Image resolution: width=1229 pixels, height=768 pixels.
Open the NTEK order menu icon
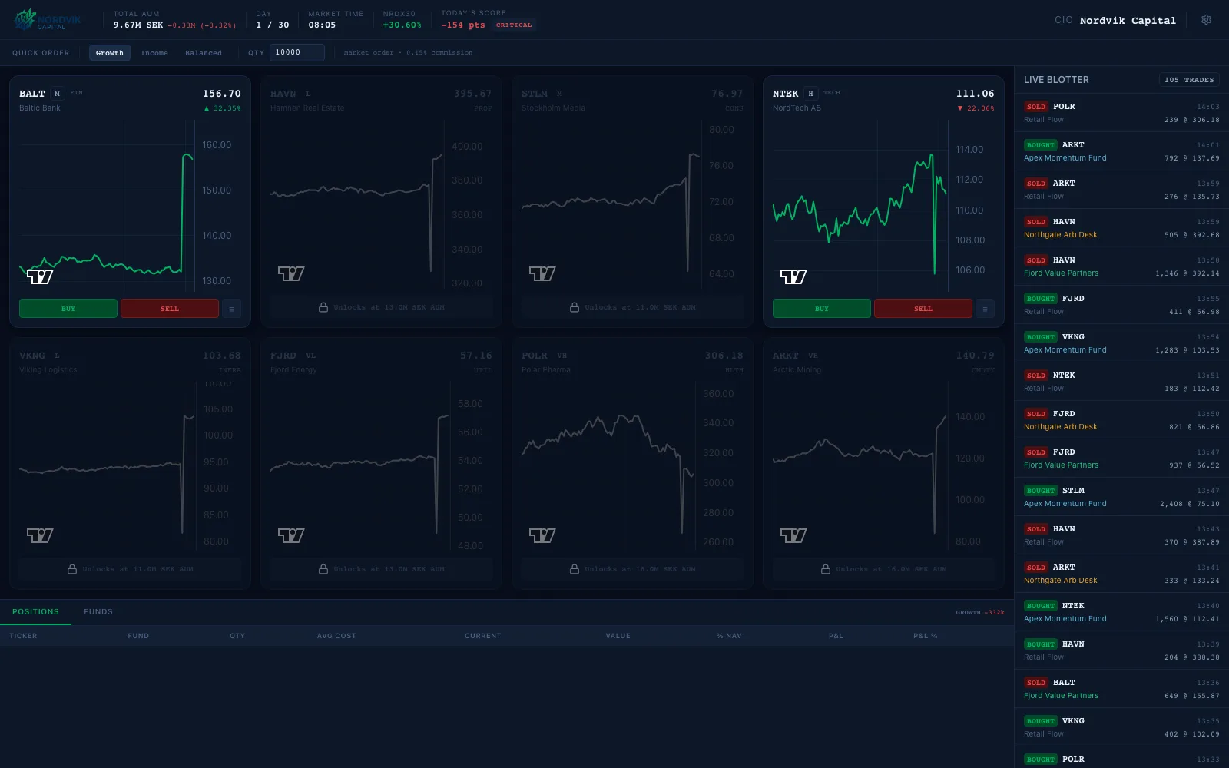click(985, 309)
